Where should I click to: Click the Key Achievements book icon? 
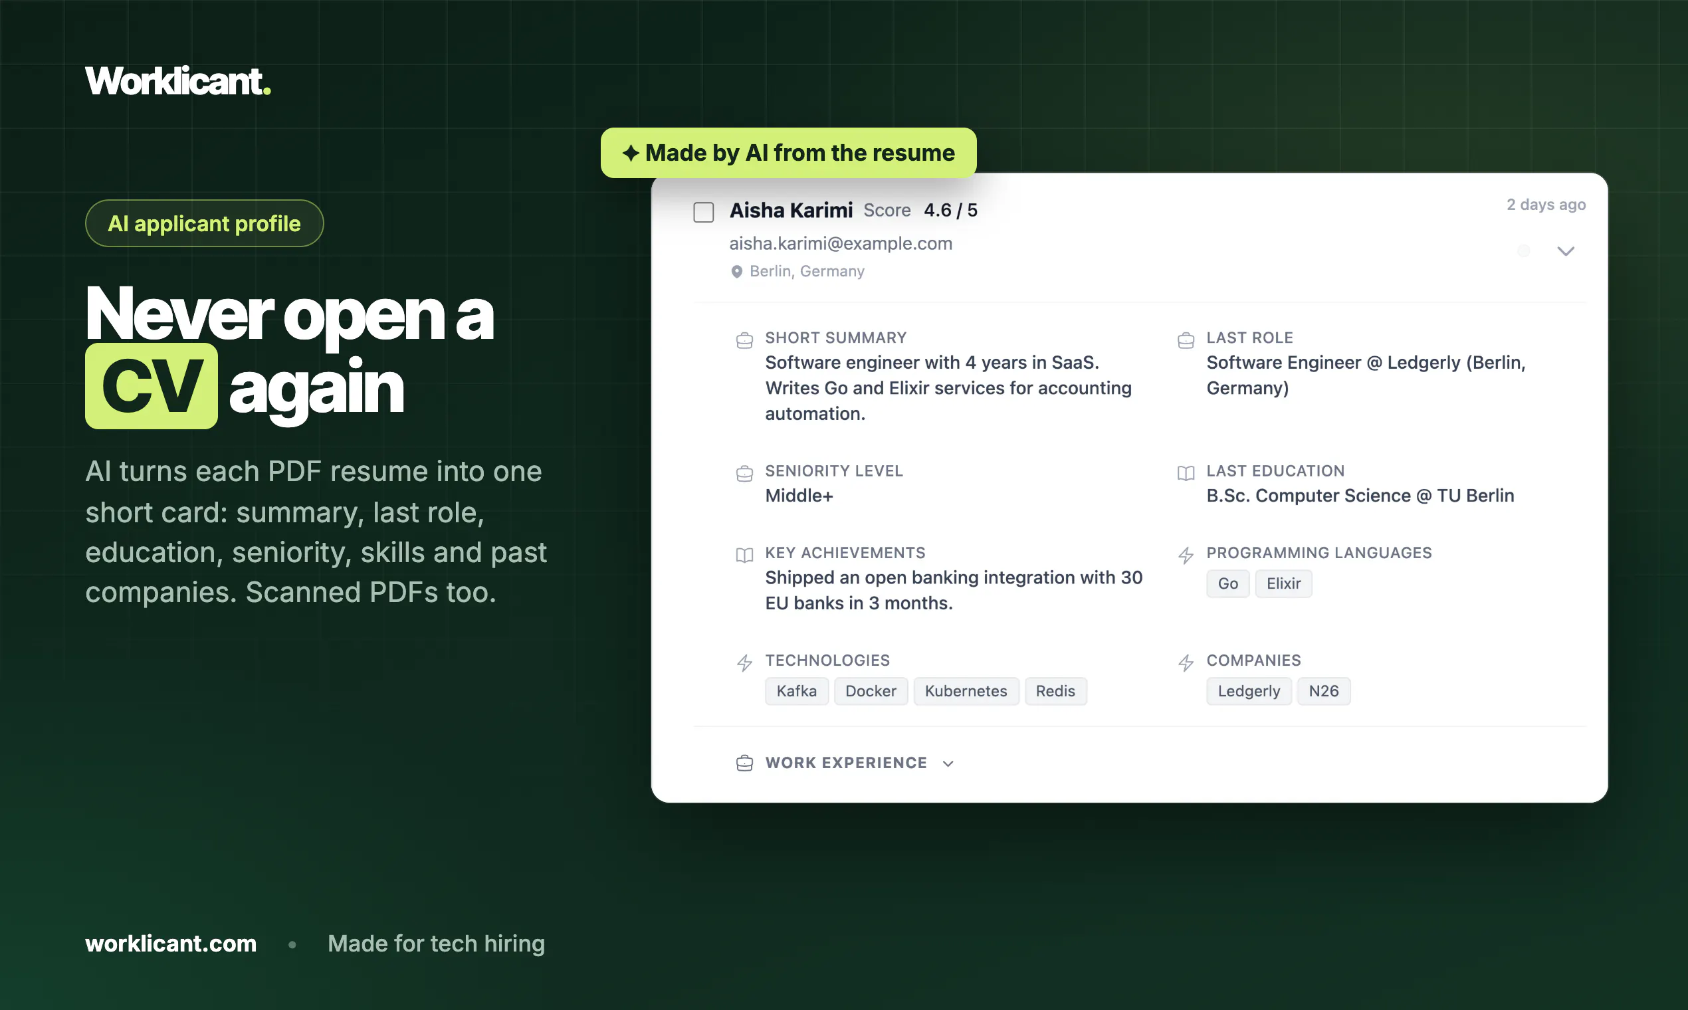point(744,555)
